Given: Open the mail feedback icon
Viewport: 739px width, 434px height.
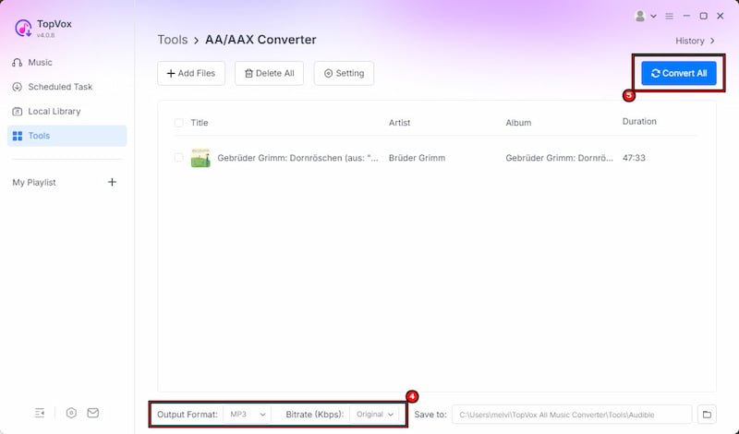Looking at the screenshot, I should point(93,413).
